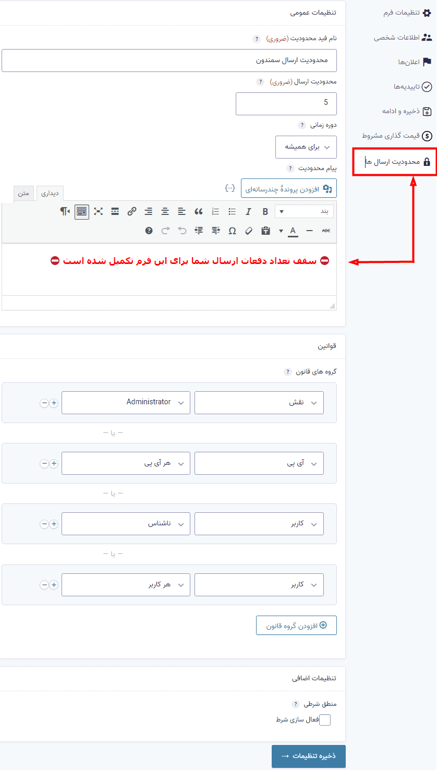
Task: Insert or edit link icon
Action: 132,211
